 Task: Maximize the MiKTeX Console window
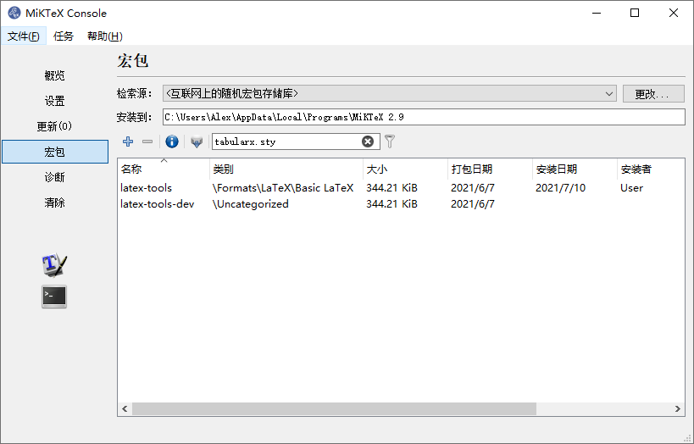click(635, 13)
